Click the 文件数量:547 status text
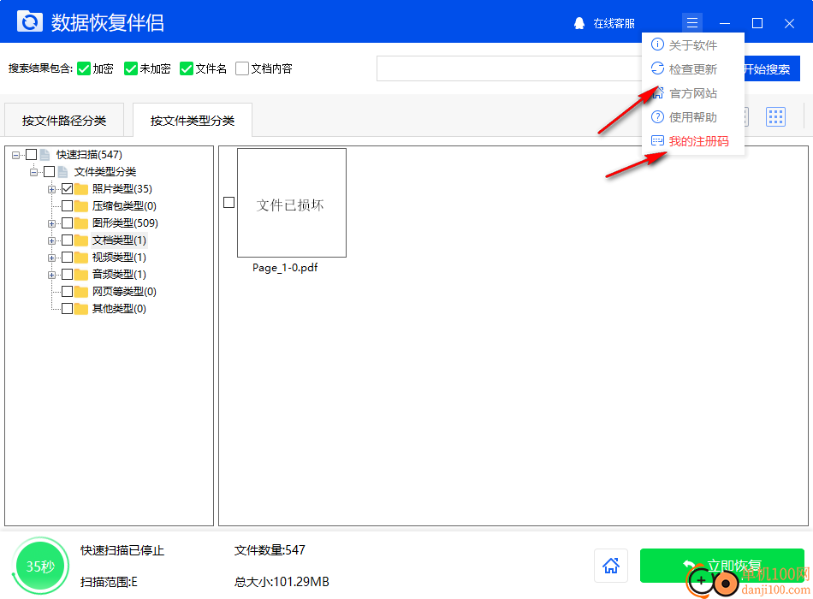This screenshot has width=813, height=599. point(270,550)
